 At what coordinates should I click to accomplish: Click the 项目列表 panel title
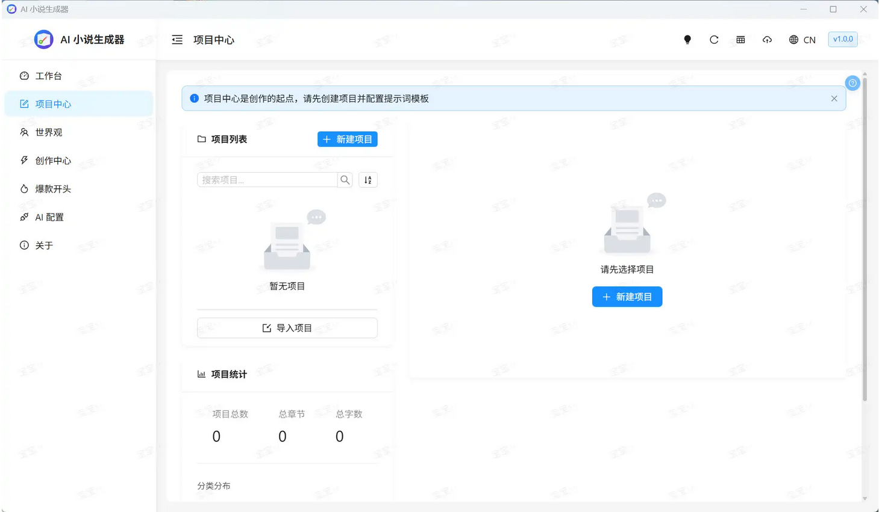(229, 140)
